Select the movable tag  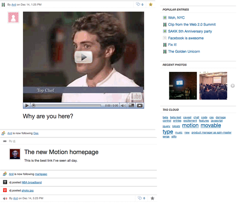coord(211,125)
